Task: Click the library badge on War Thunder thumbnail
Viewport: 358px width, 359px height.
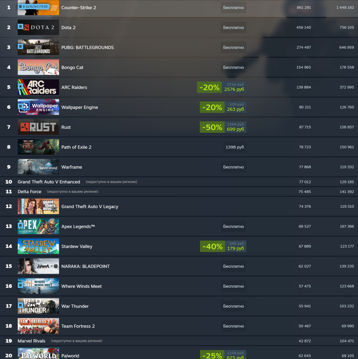Action: click(x=20, y=305)
